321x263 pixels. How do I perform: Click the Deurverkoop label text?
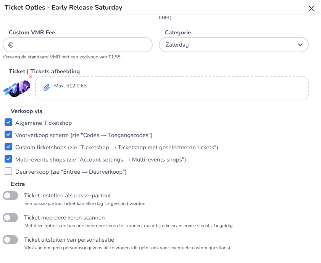point(71,172)
